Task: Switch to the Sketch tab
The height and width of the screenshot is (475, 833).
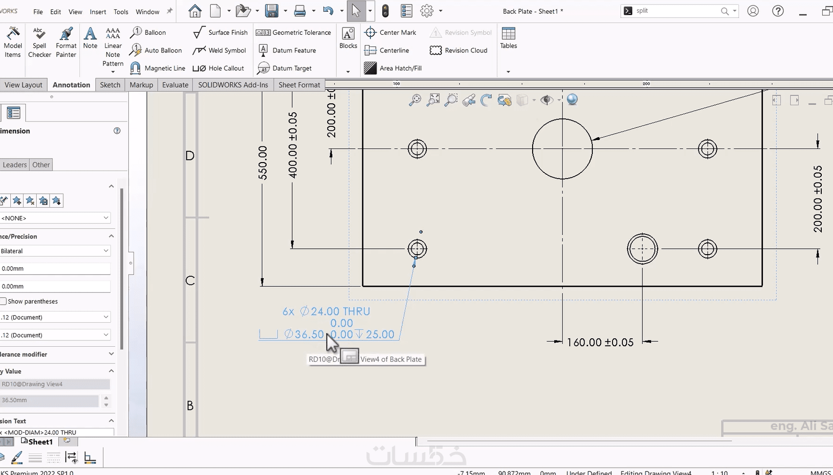Action: 110,85
